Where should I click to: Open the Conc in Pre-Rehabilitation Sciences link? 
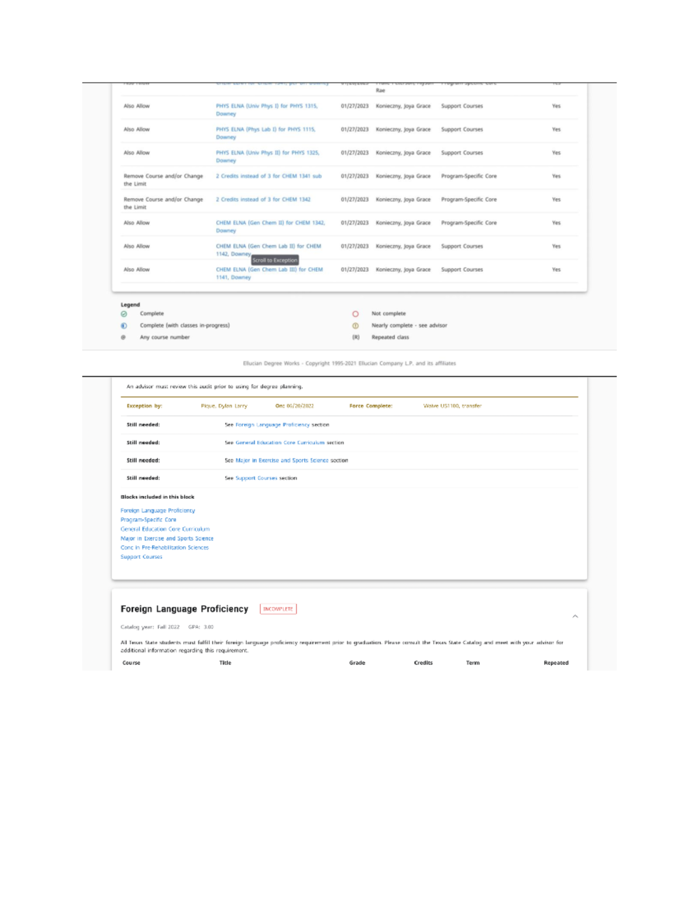point(165,547)
